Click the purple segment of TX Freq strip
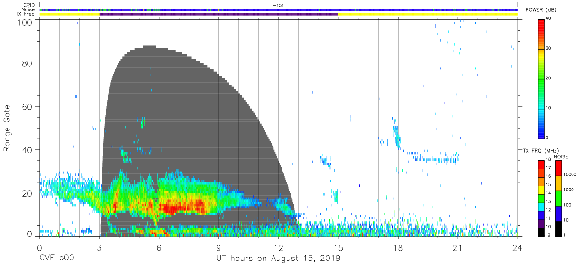This screenshot has width=582, height=268. pos(218,14)
